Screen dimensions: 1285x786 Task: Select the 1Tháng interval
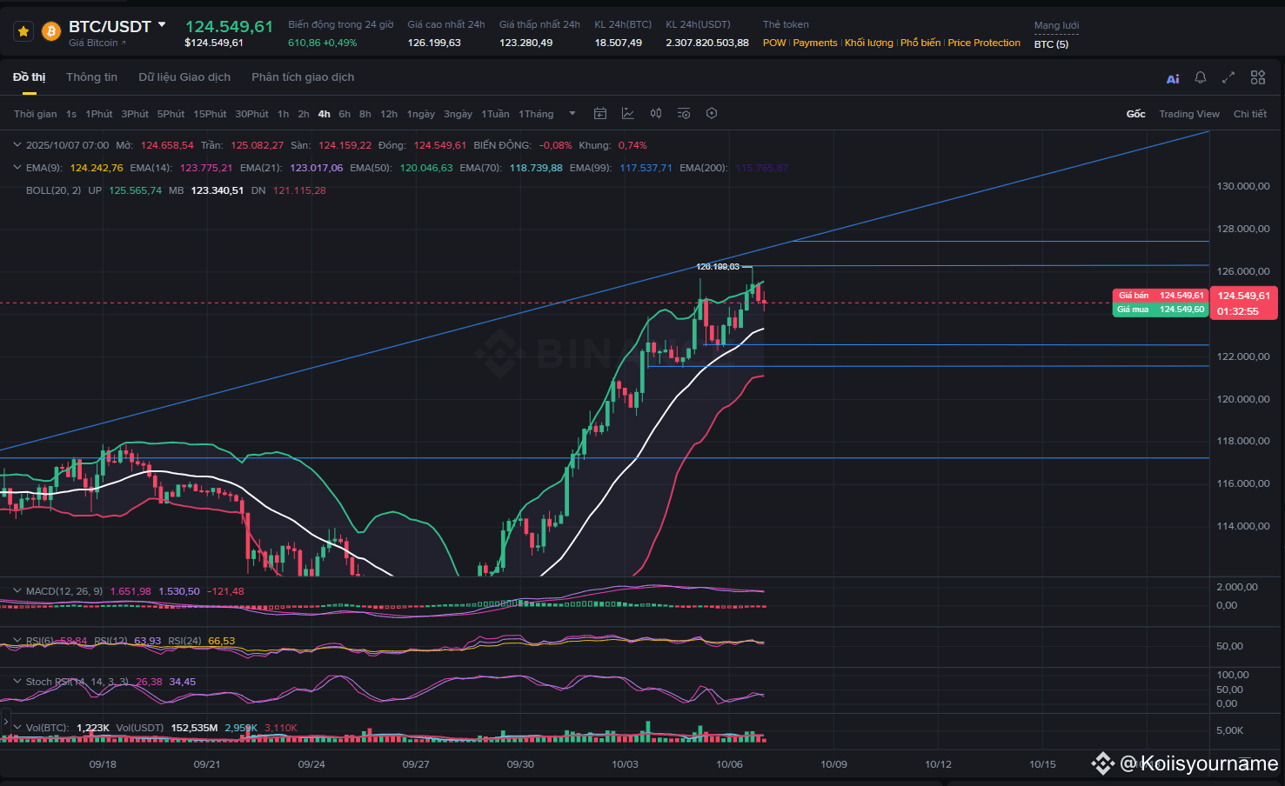coord(536,114)
